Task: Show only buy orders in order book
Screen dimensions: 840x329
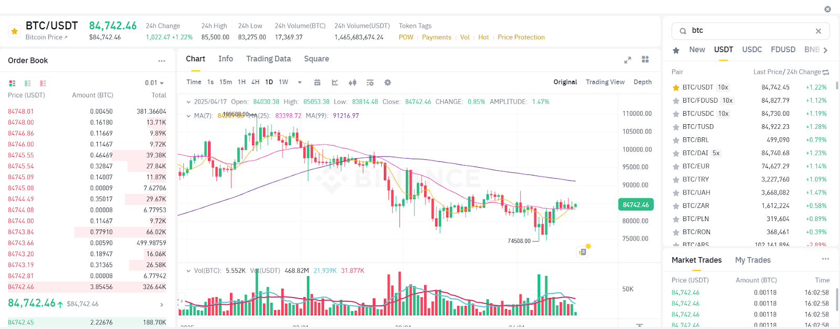Action: [28, 83]
